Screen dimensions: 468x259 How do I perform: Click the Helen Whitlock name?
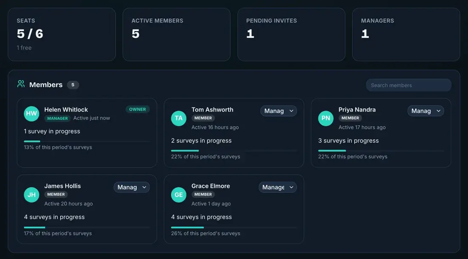pyautogui.click(x=66, y=110)
